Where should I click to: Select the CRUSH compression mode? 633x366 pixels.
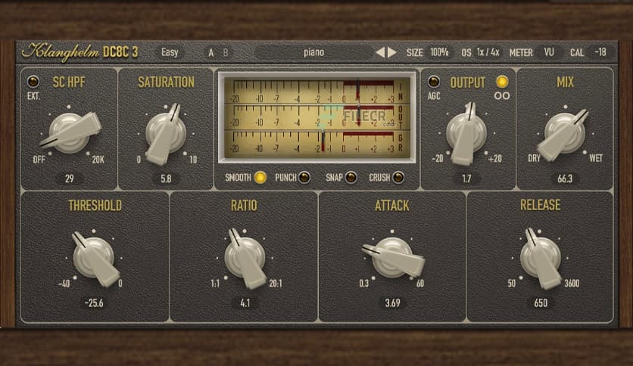[x=398, y=178]
